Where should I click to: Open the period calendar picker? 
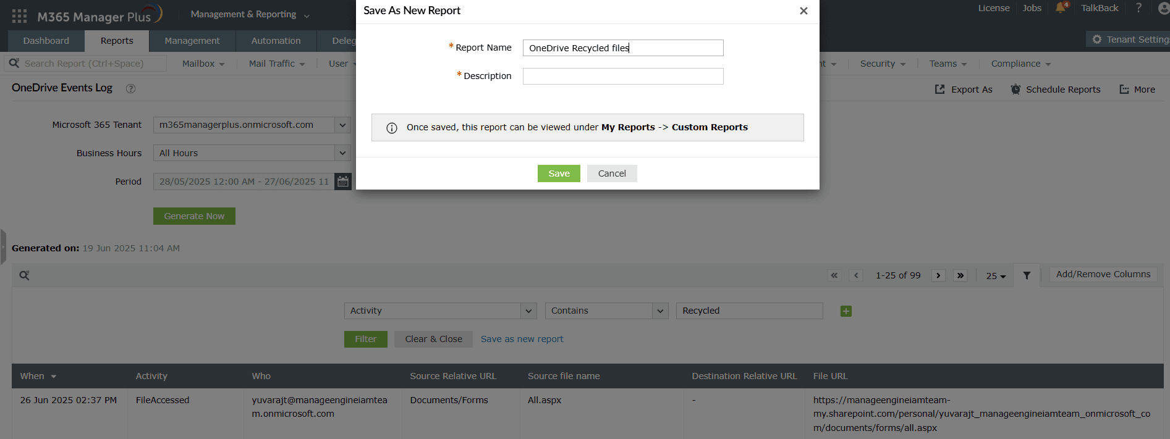[x=343, y=182]
